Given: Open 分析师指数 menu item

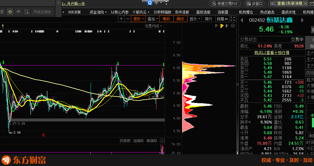Looking at the screenshot, I should (162, 12).
